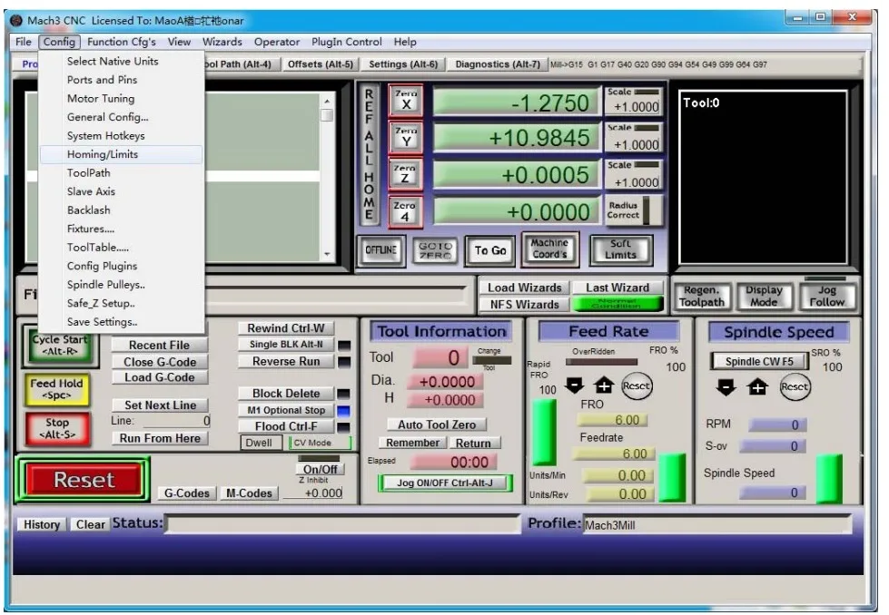This screenshot has width=889, height=615.
Task: Increase feed rate override with up arrow
Action: click(x=603, y=386)
